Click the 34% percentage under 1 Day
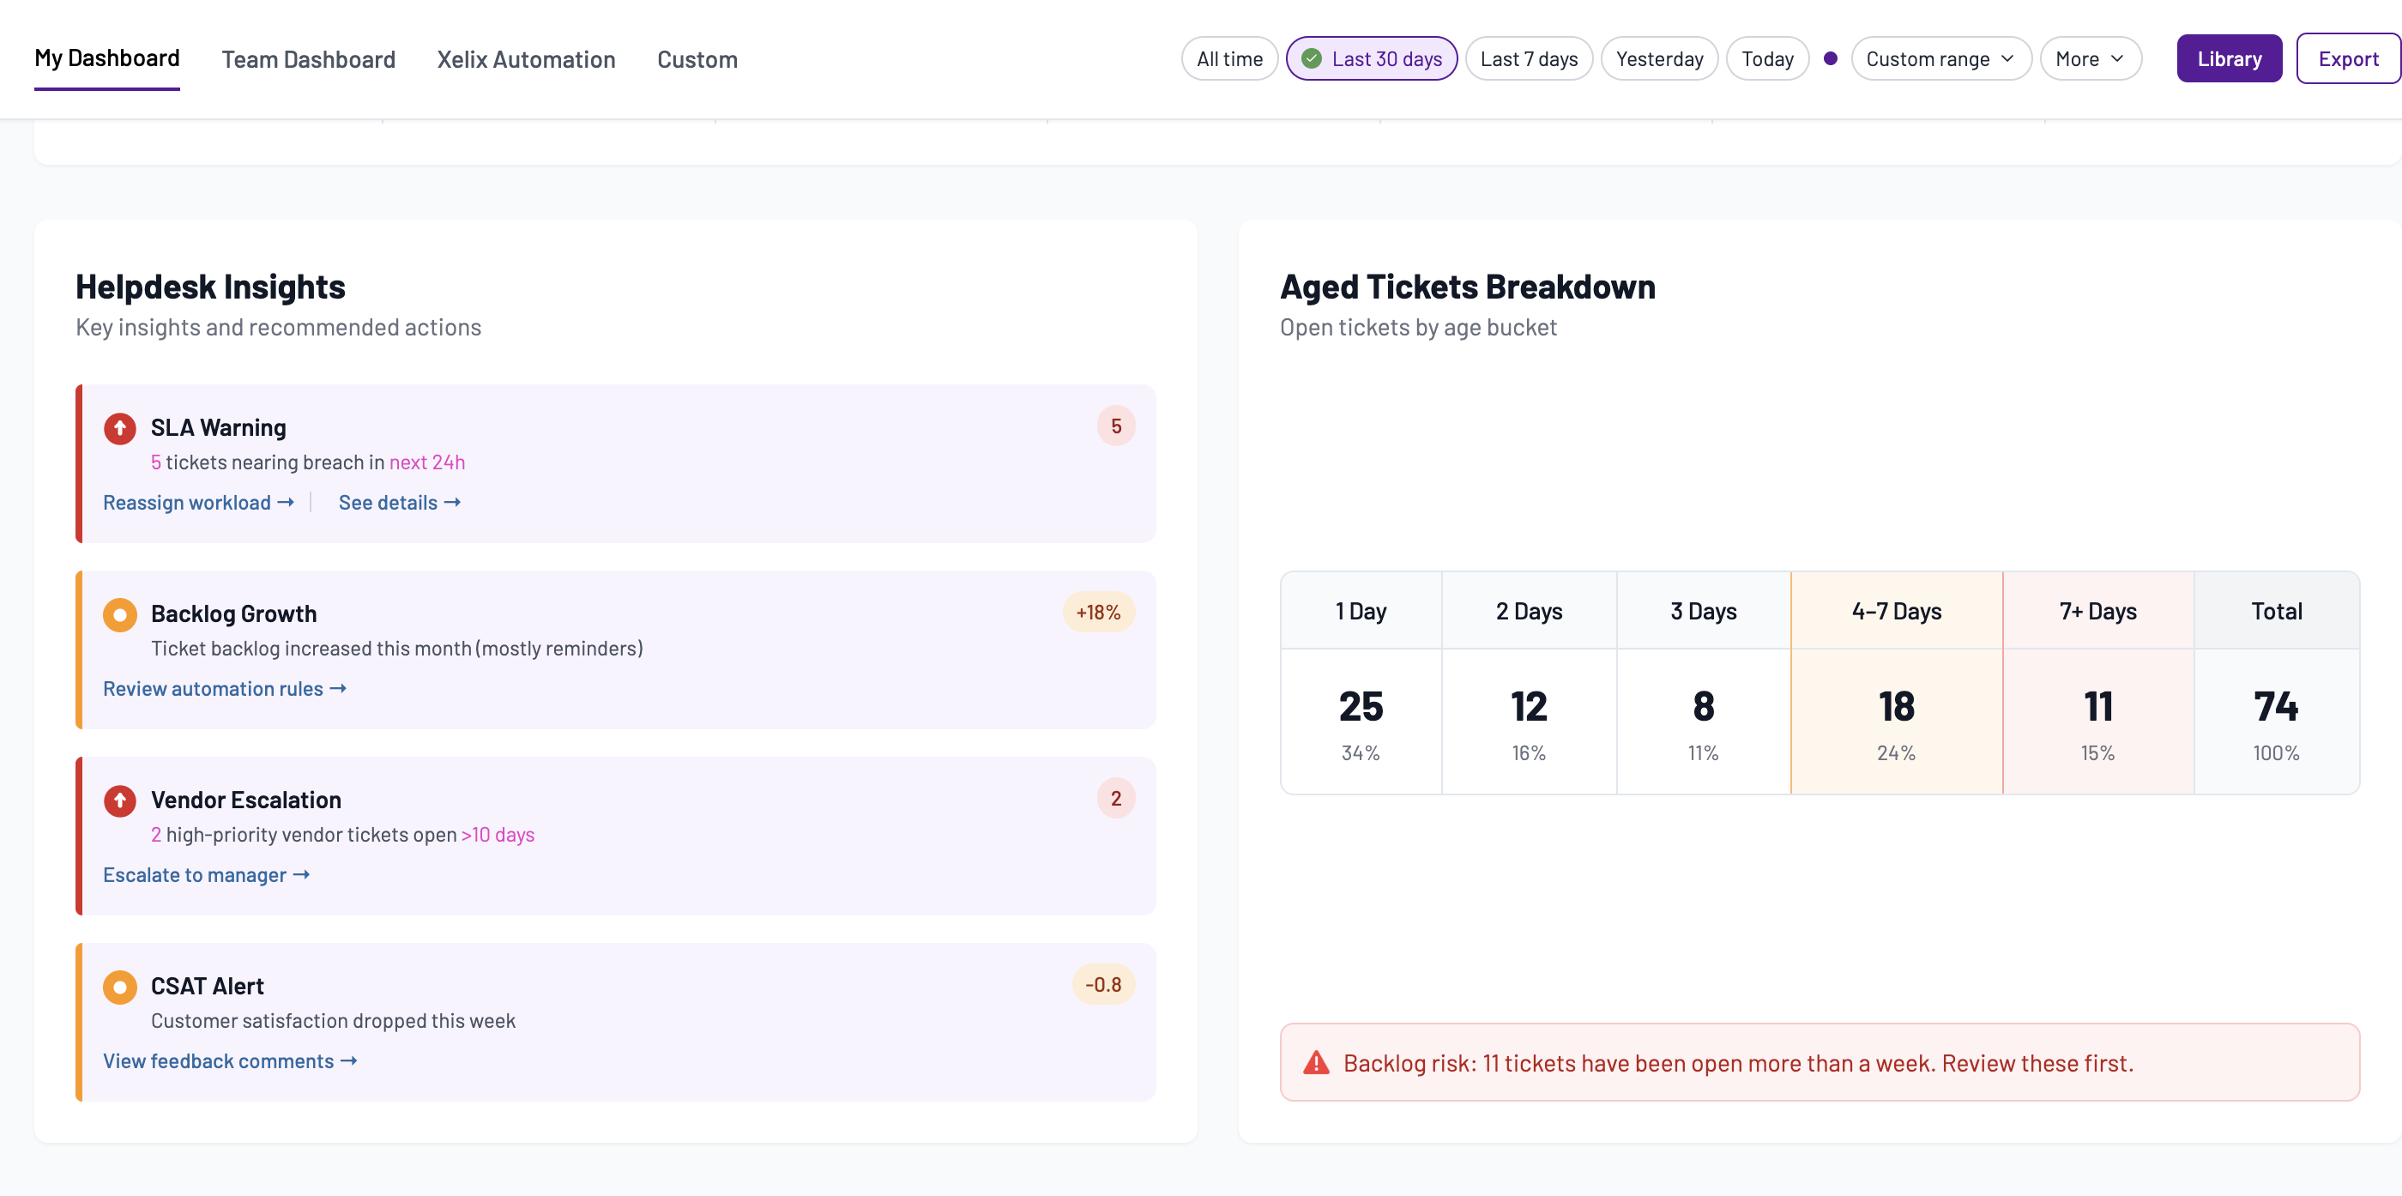Viewport: 2402px width, 1196px height. (1361, 753)
